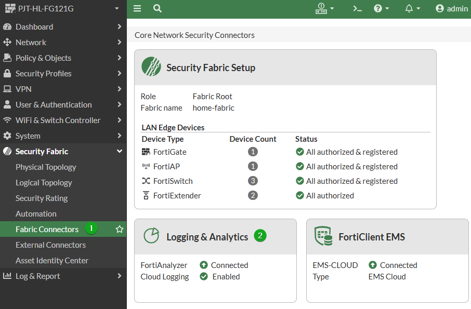The height and width of the screenshot is (309, 471).
Task: Expand the Security Profiles menu
Action: coord(63,74)
